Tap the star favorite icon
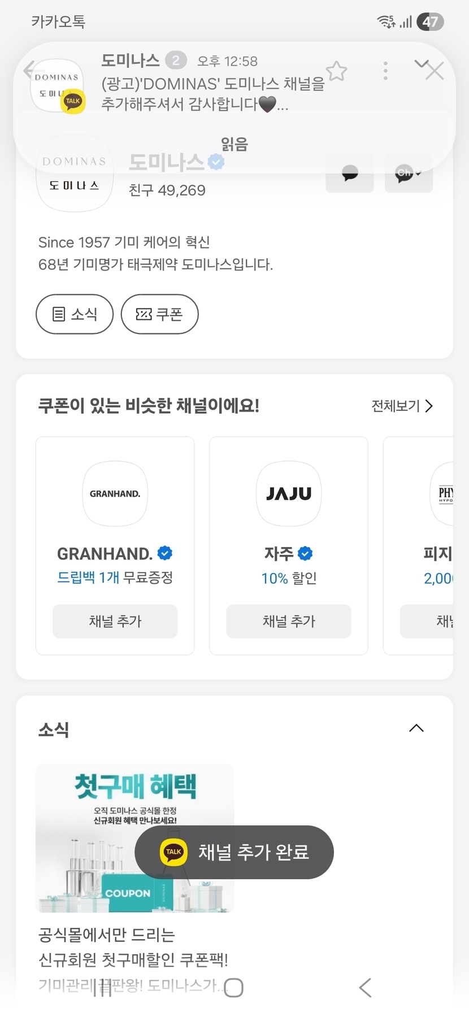 click(337, 71)
